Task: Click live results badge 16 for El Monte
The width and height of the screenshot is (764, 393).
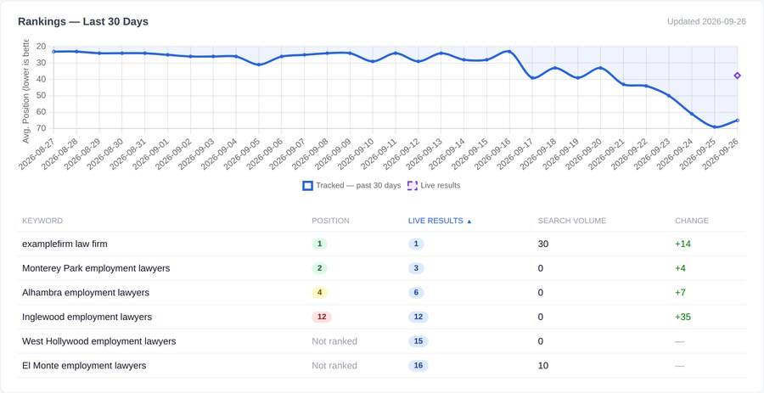Action: (418, 366)
